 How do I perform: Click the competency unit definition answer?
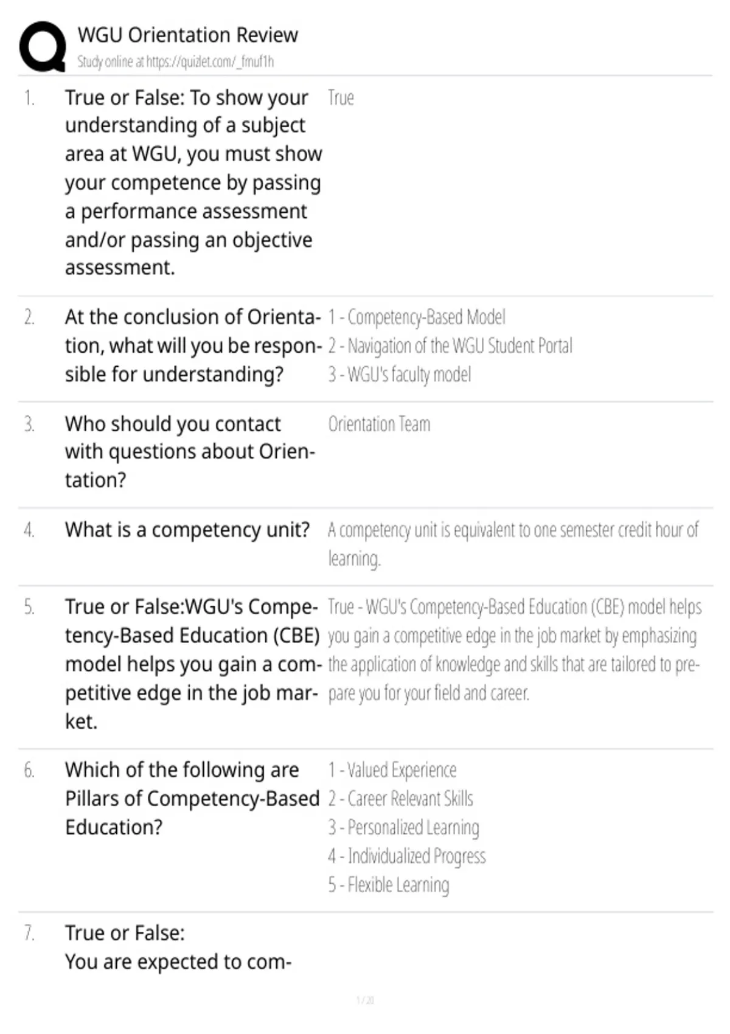pos(513,544)
